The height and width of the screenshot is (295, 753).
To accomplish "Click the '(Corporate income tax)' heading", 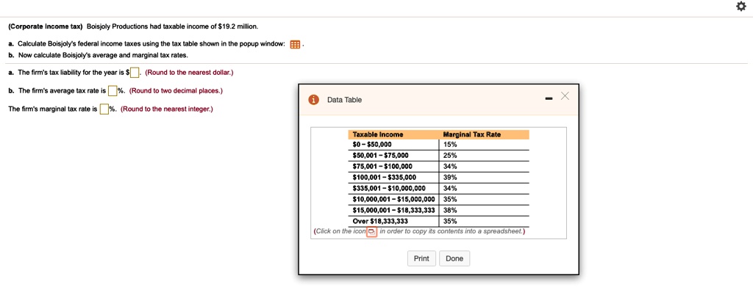I will 46,26.
